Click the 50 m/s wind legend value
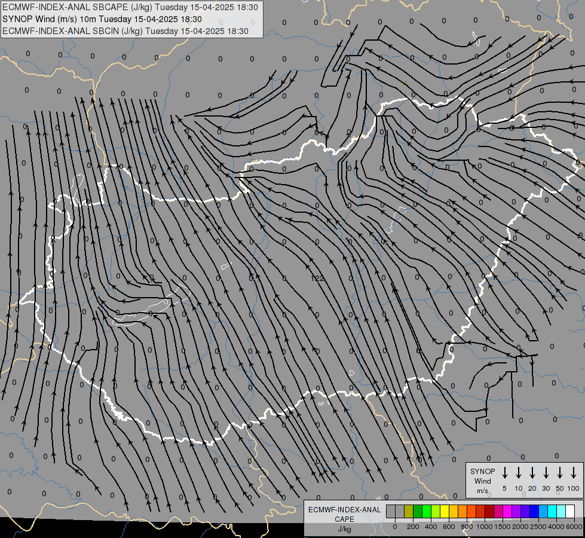Viewport: 585px width, 538px height. point(560,488)
